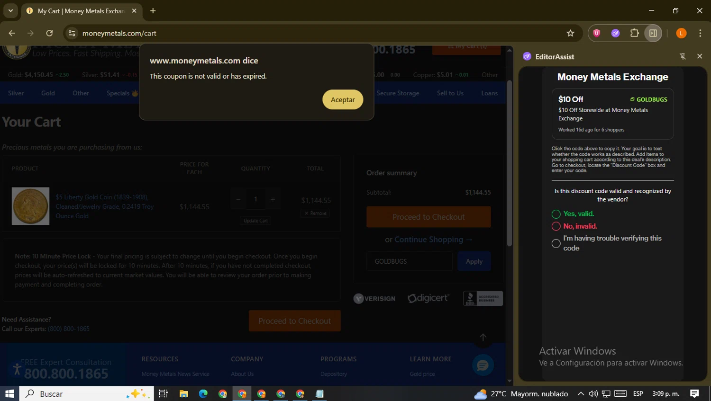
Task: Open the Chrome profile avatar L
Action: pyautogui.click(x=681, y=33)
